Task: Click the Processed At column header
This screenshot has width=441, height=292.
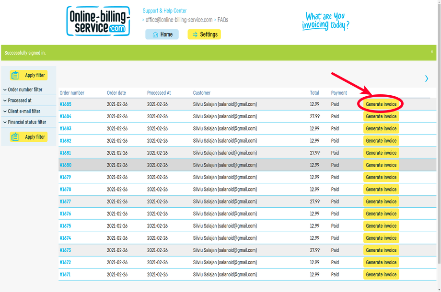Action: pyautogui.click(x=159, y=93)
